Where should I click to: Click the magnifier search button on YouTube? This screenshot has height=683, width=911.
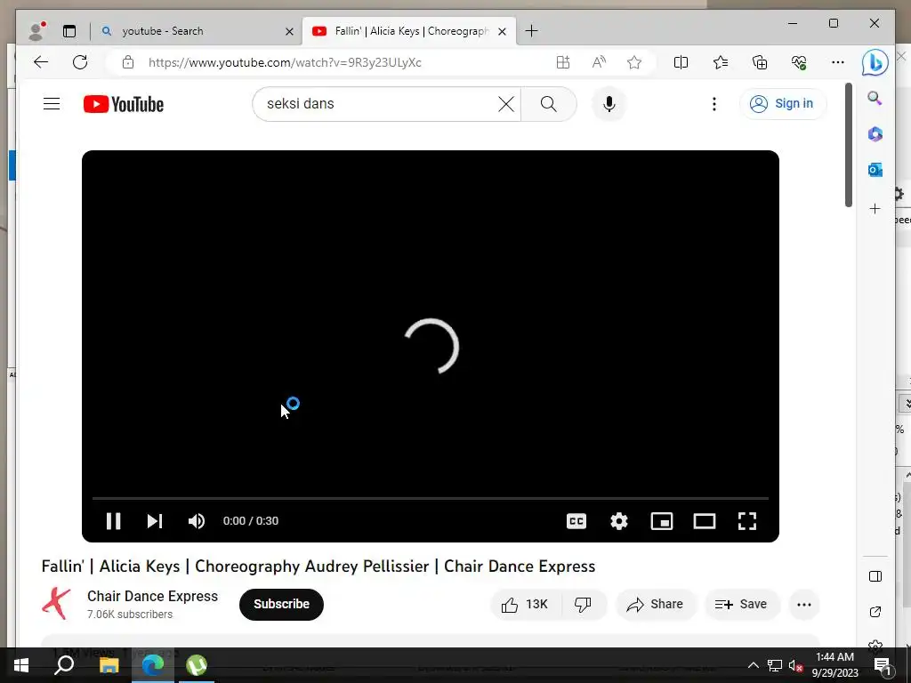548,104
